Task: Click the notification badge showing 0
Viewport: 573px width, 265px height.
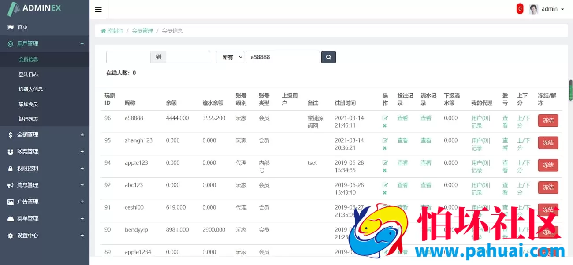Action: (520, 8)
